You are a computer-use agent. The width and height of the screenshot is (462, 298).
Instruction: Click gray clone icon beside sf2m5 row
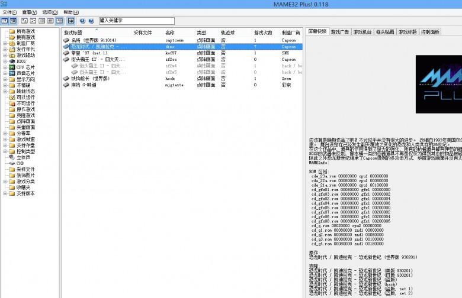(75, 72)
